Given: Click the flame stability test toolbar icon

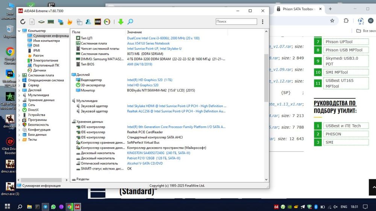Looking at the screenshot, I should 70,22.
